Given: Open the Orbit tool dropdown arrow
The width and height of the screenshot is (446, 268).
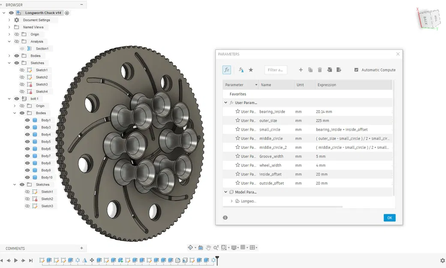Looking at the screenshot, I should [195, 248].
